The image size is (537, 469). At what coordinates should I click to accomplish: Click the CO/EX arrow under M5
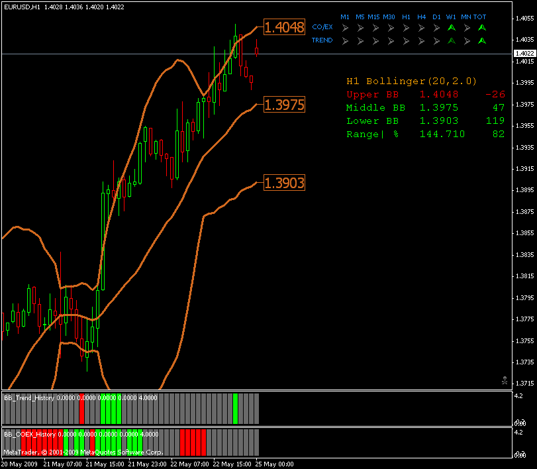click(360, 28)
